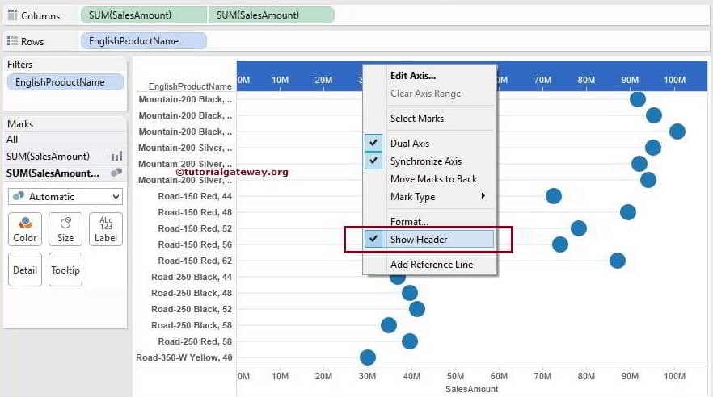Image resolution: width=713 pixels, height=397 pixels.
Task: Expand the Mark Type submenu arrow
Action: (483, 196)
